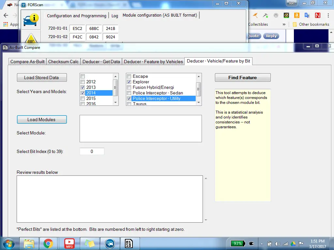Click the models list scroll up arrow
The image size is (334, 250).
[x=199, y=76]
